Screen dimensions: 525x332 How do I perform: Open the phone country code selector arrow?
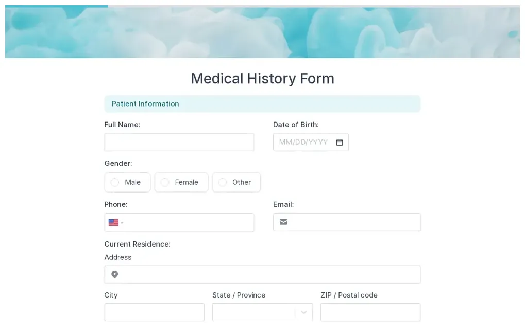[122, 223]
